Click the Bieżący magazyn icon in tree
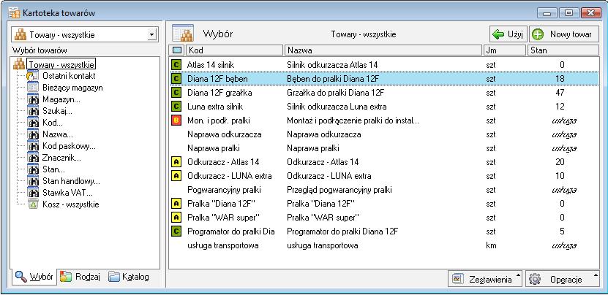 click(x=32, y=88)
